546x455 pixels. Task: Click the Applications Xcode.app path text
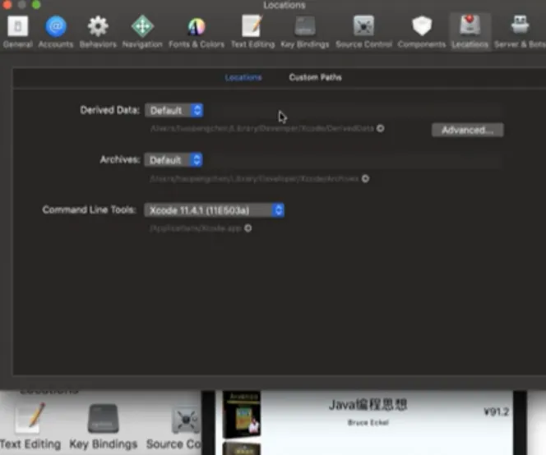[196, 228]
